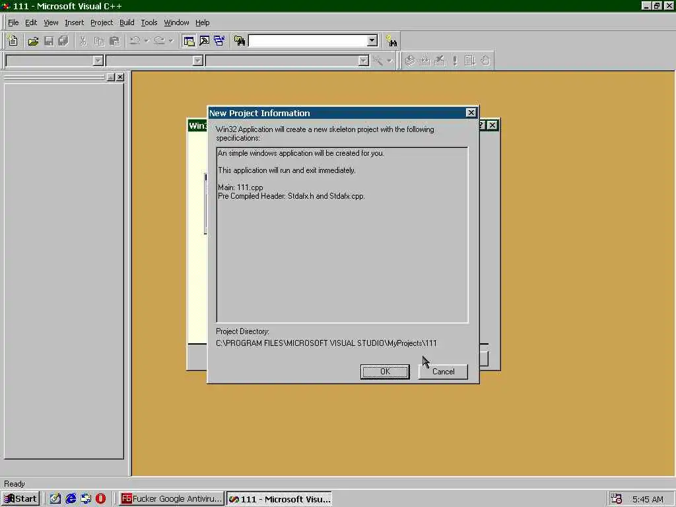Open the Windows Start button
The image size is (676, 507).
[20, 499]
